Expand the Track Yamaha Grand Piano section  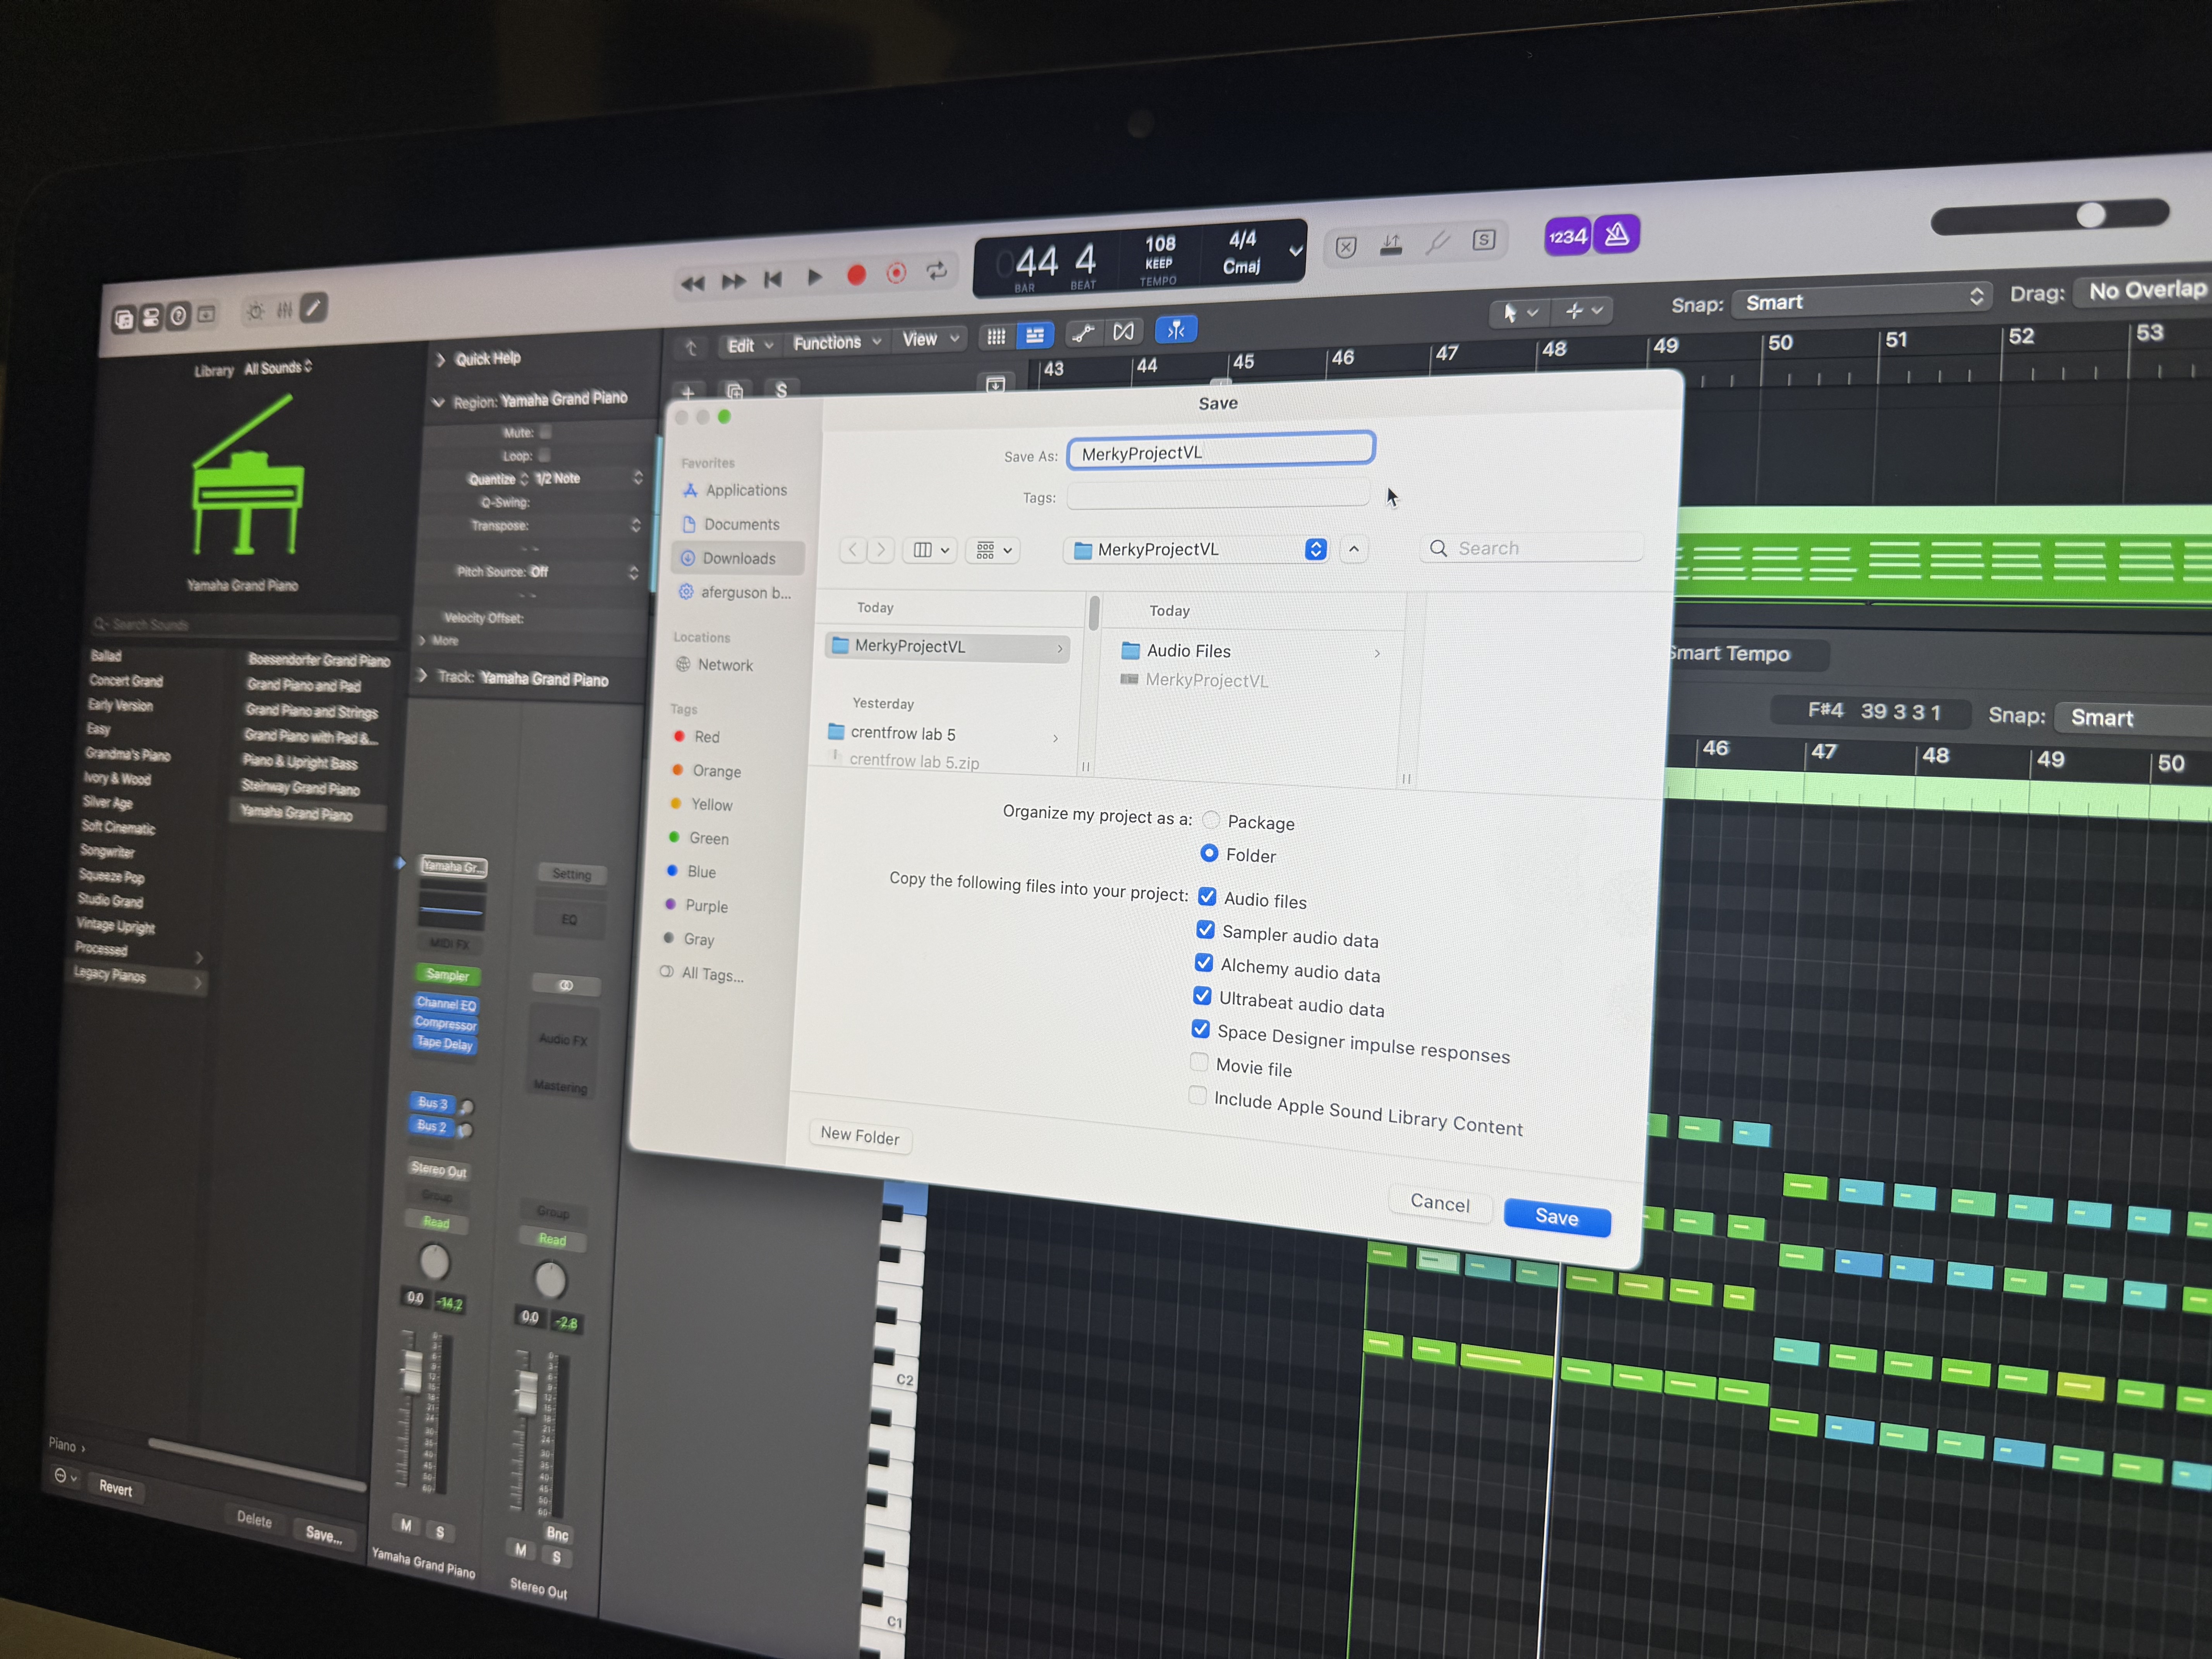(x=422, y=676)
